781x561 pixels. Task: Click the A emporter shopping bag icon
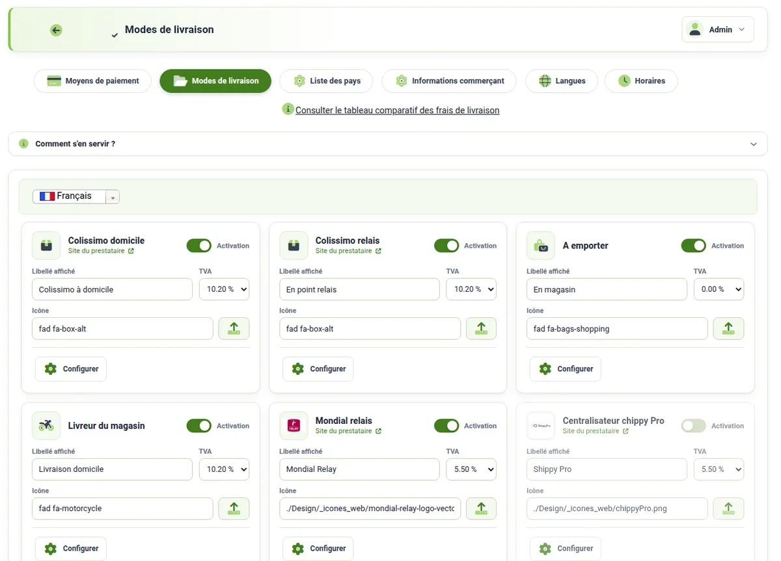(541, 246)
